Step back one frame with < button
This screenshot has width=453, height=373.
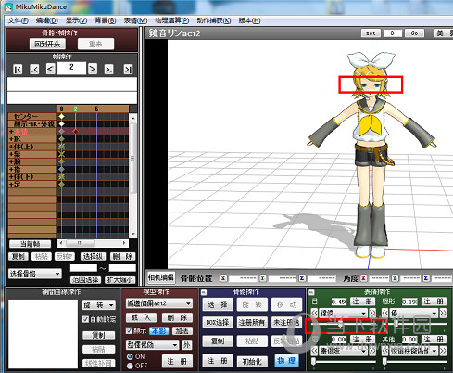click(x=51, y=69)
